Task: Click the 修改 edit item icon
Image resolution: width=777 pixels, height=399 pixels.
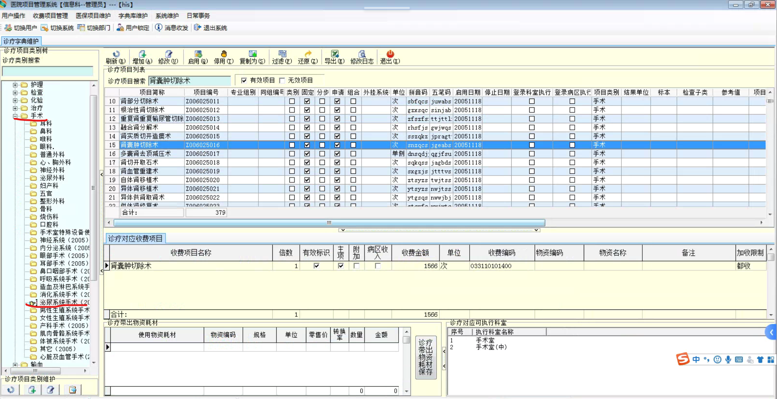Action: [168, 54]
